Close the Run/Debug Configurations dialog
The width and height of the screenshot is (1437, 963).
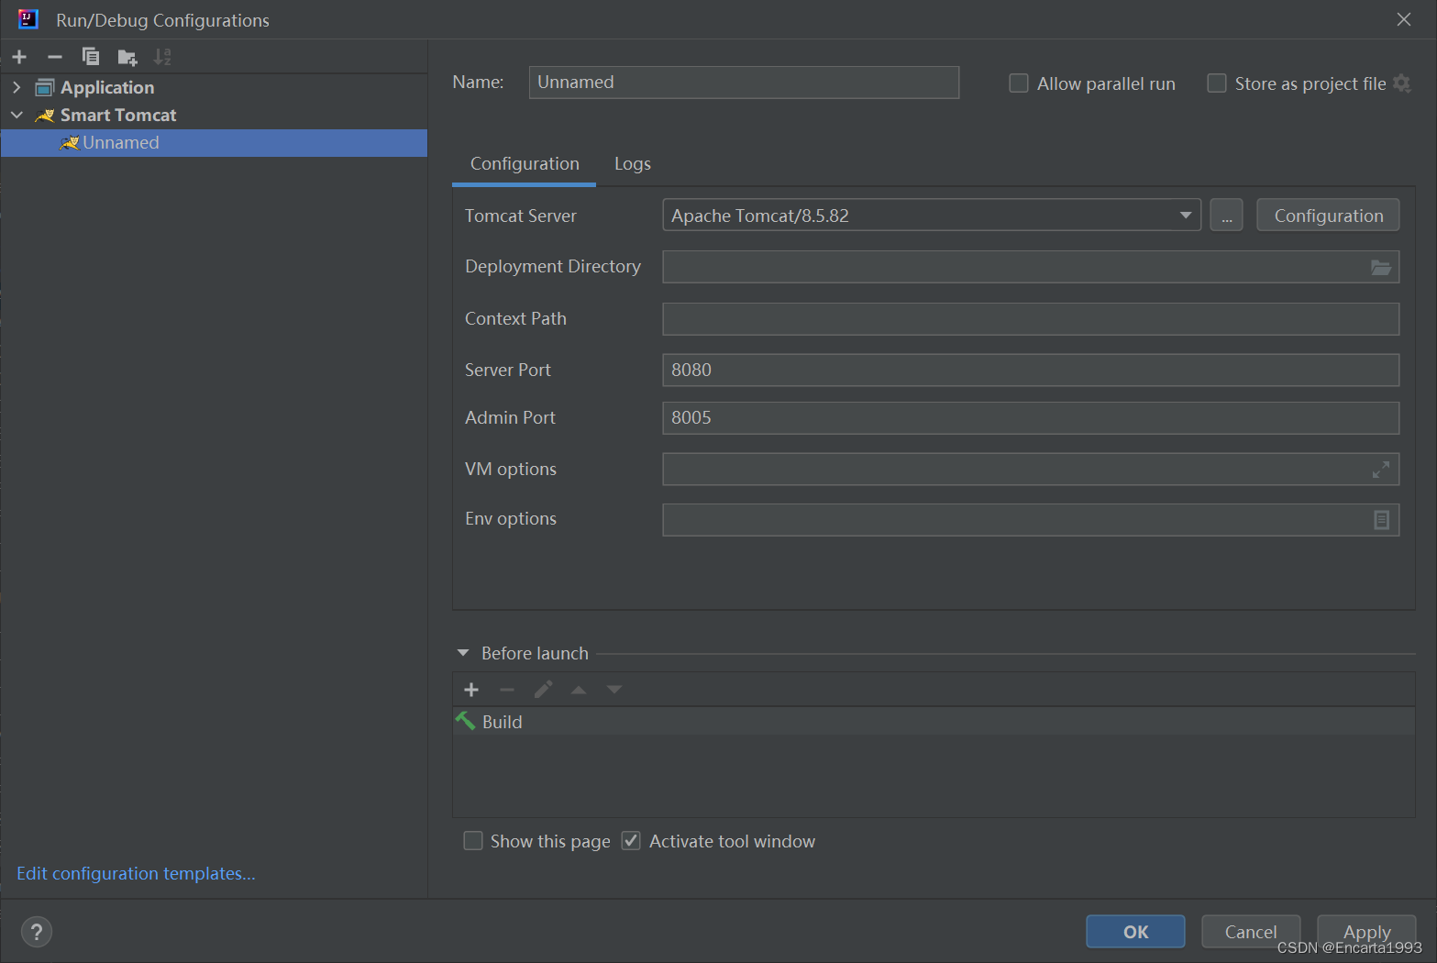pos(1403,19)
